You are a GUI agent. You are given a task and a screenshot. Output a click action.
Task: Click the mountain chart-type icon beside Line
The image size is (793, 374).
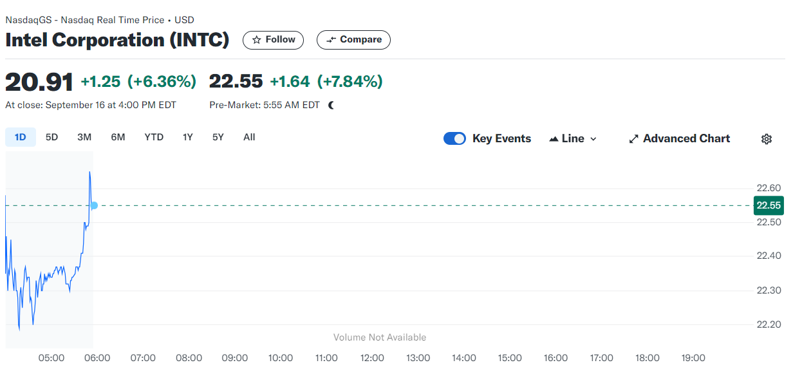point(554,139)
